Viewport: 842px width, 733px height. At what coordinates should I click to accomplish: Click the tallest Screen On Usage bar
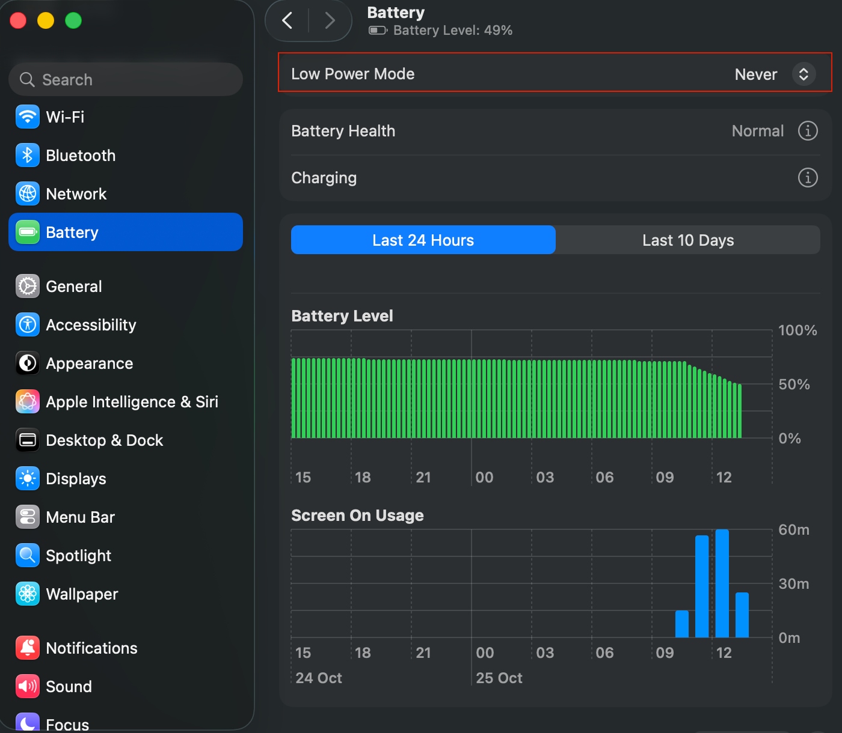point(722,583)
